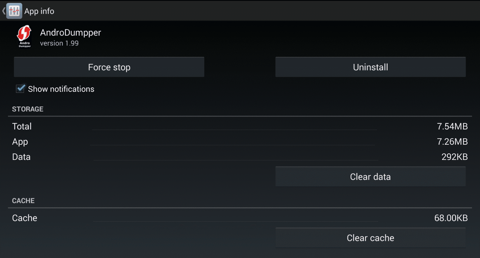
Task: Click the AndroDumpper app name
Action: pos(70,33)
